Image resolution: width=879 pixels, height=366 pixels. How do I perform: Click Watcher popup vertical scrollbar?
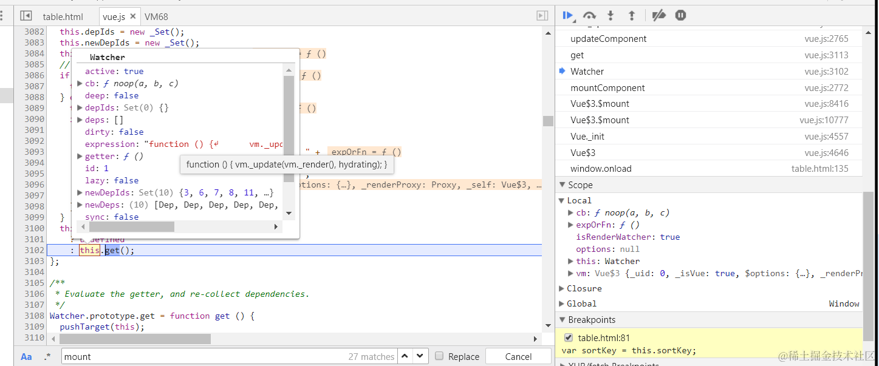(289, 127)
